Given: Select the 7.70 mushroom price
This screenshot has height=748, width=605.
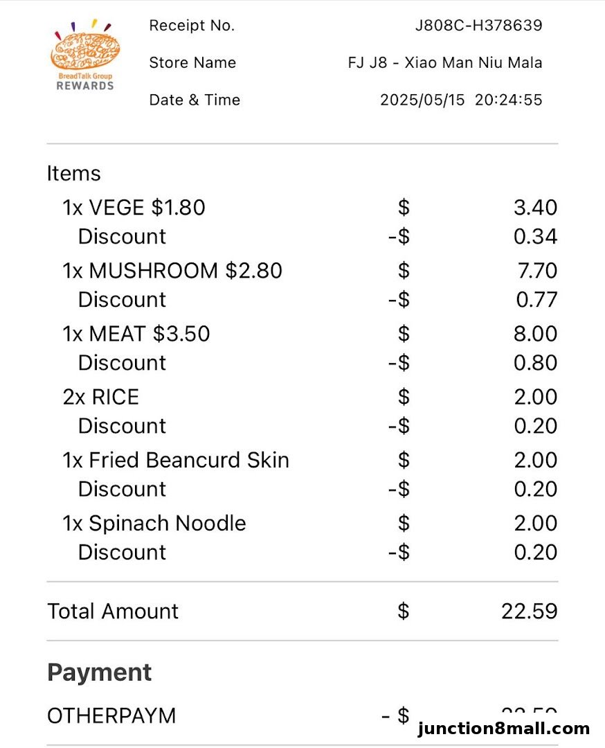Looking at the screenshot, I should click(x=538, y=271).
